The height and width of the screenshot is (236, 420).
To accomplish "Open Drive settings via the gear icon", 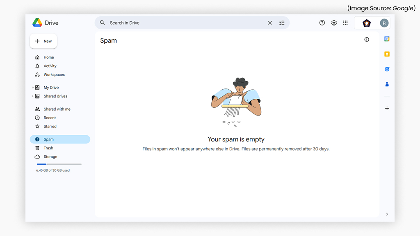I will 334,23.
